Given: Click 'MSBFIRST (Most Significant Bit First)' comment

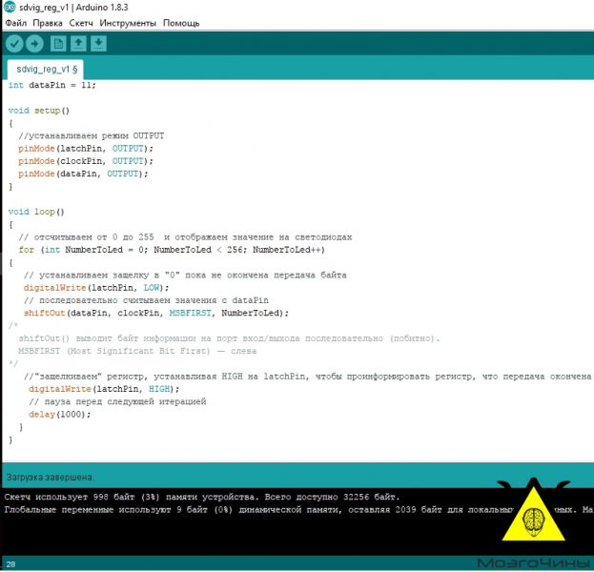Looking at the screenshot, I should (x=137, y=351).
